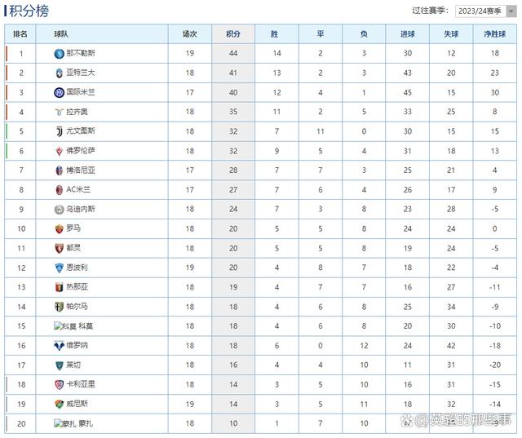Image resolution: width=522 pixels, height=438 pixels.
Task: Click the AC Milan (AC米兰) logo
Action: point(59,189)
